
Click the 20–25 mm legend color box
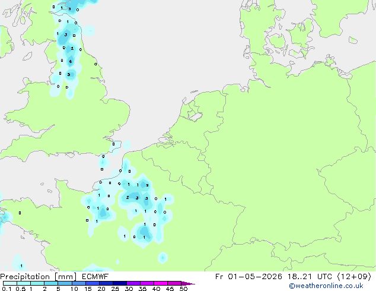click(x=106, y=283)
